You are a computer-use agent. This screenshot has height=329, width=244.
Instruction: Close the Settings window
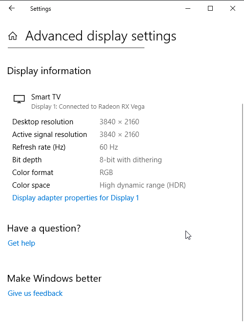pyautogui.click(x=233, y=8)
